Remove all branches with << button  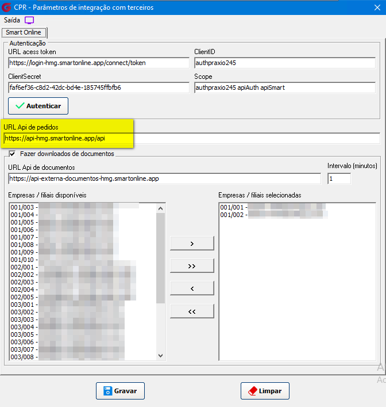tap(192, 311)
